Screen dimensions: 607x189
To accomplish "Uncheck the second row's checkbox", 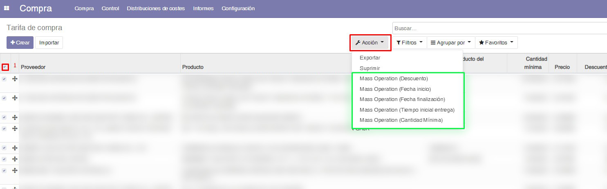I will (x=4, y=98).
